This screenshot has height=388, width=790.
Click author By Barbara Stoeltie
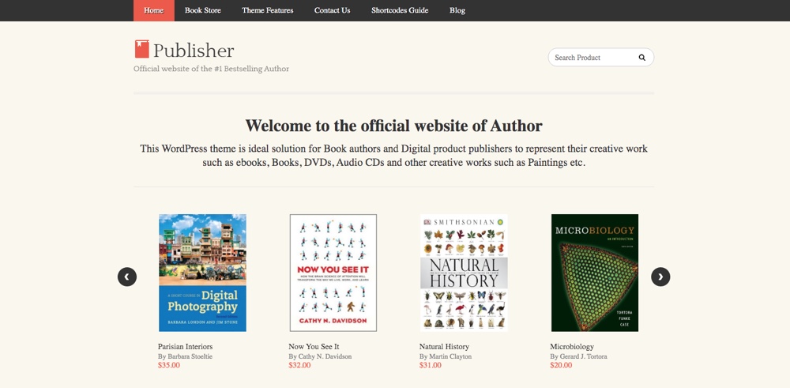click(x=186, y=356)
